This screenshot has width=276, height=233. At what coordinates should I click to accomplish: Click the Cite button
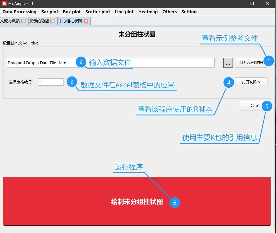pos(255,105)
